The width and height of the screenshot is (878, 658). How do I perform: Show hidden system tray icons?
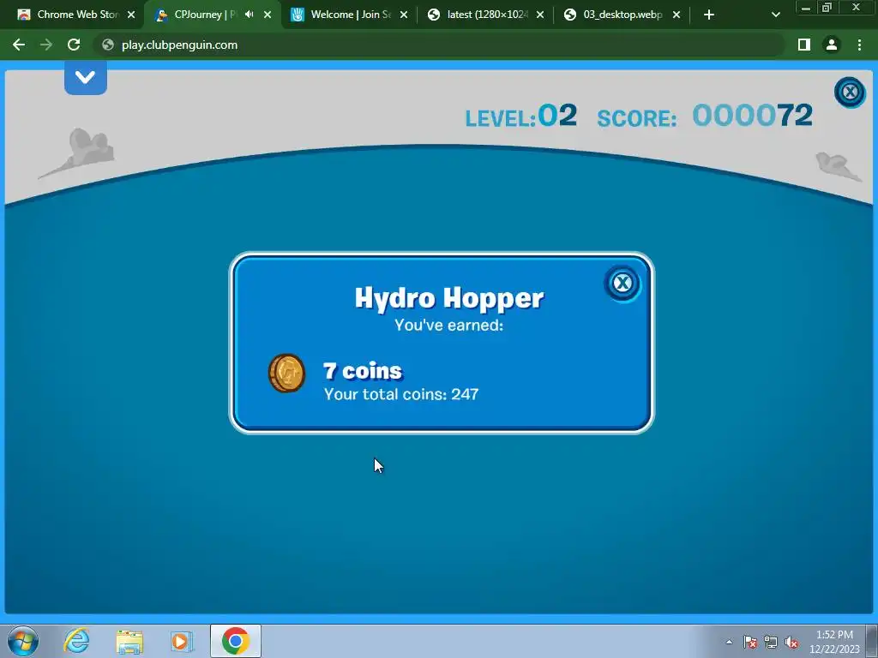pyautogui.click(x=729, y=642)
